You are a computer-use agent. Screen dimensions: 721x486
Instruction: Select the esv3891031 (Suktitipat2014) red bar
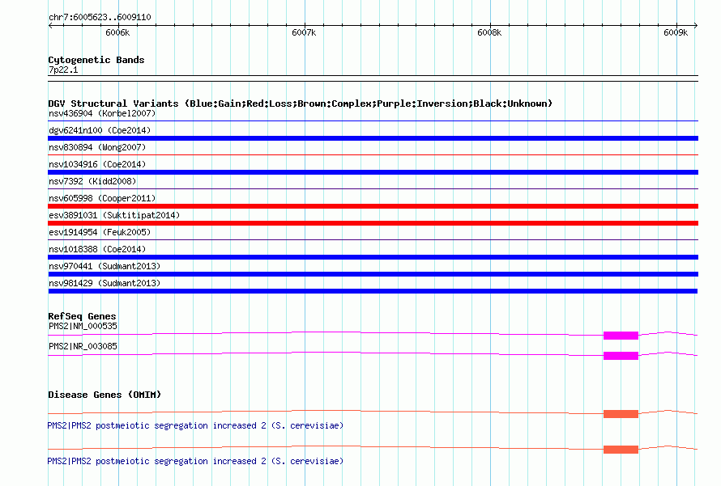[373, 223]
